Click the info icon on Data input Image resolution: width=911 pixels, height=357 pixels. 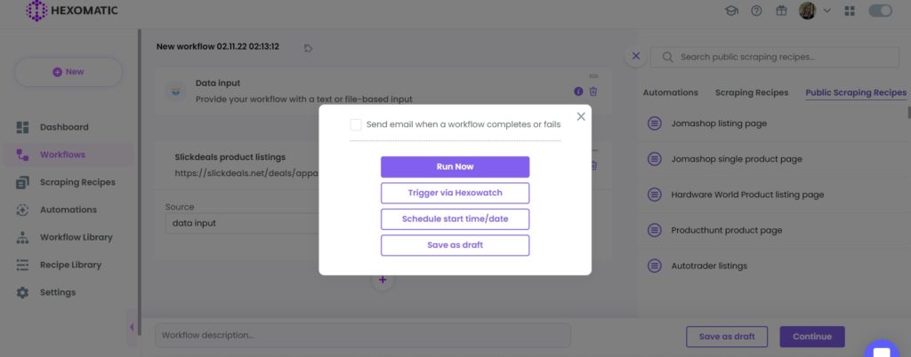click(578, 91)
